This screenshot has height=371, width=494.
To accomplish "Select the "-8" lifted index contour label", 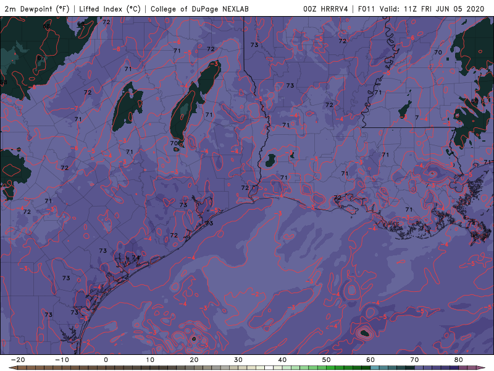I will tap(116, 49).
